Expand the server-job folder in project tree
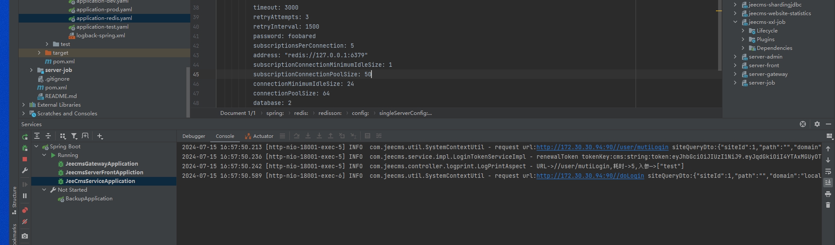This screenshot has width=835, height=245. [31, 70]
